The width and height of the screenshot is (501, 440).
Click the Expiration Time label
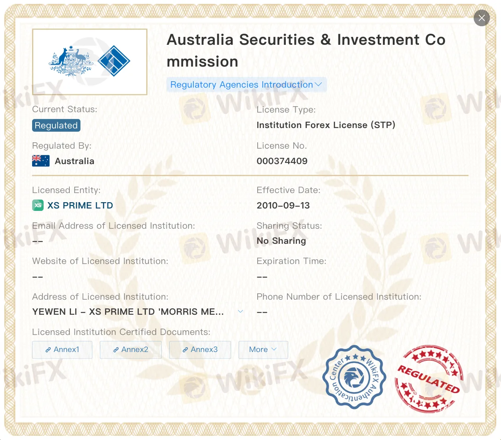pos(291,261)
